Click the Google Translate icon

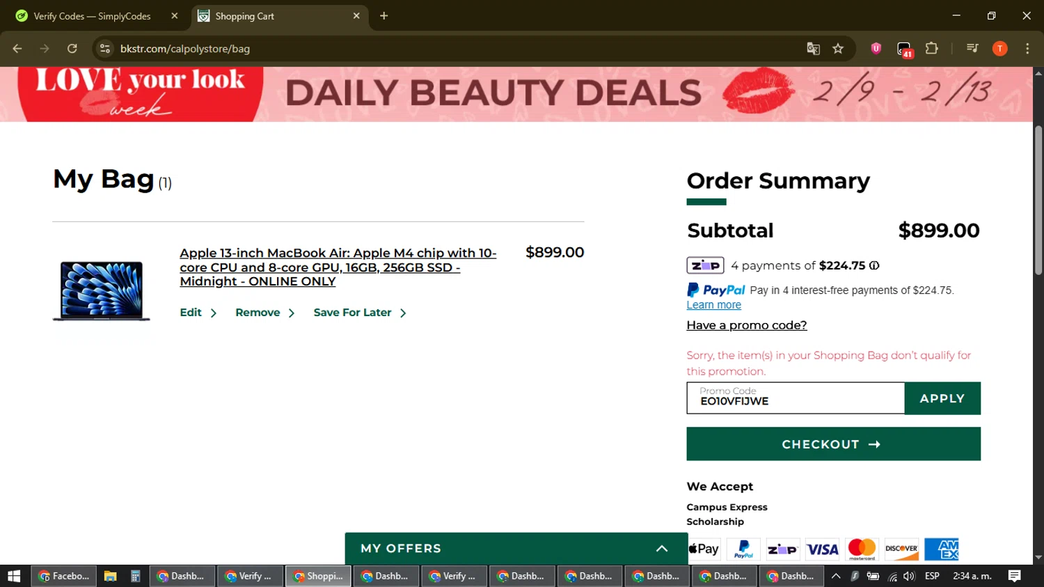(813, 49)
